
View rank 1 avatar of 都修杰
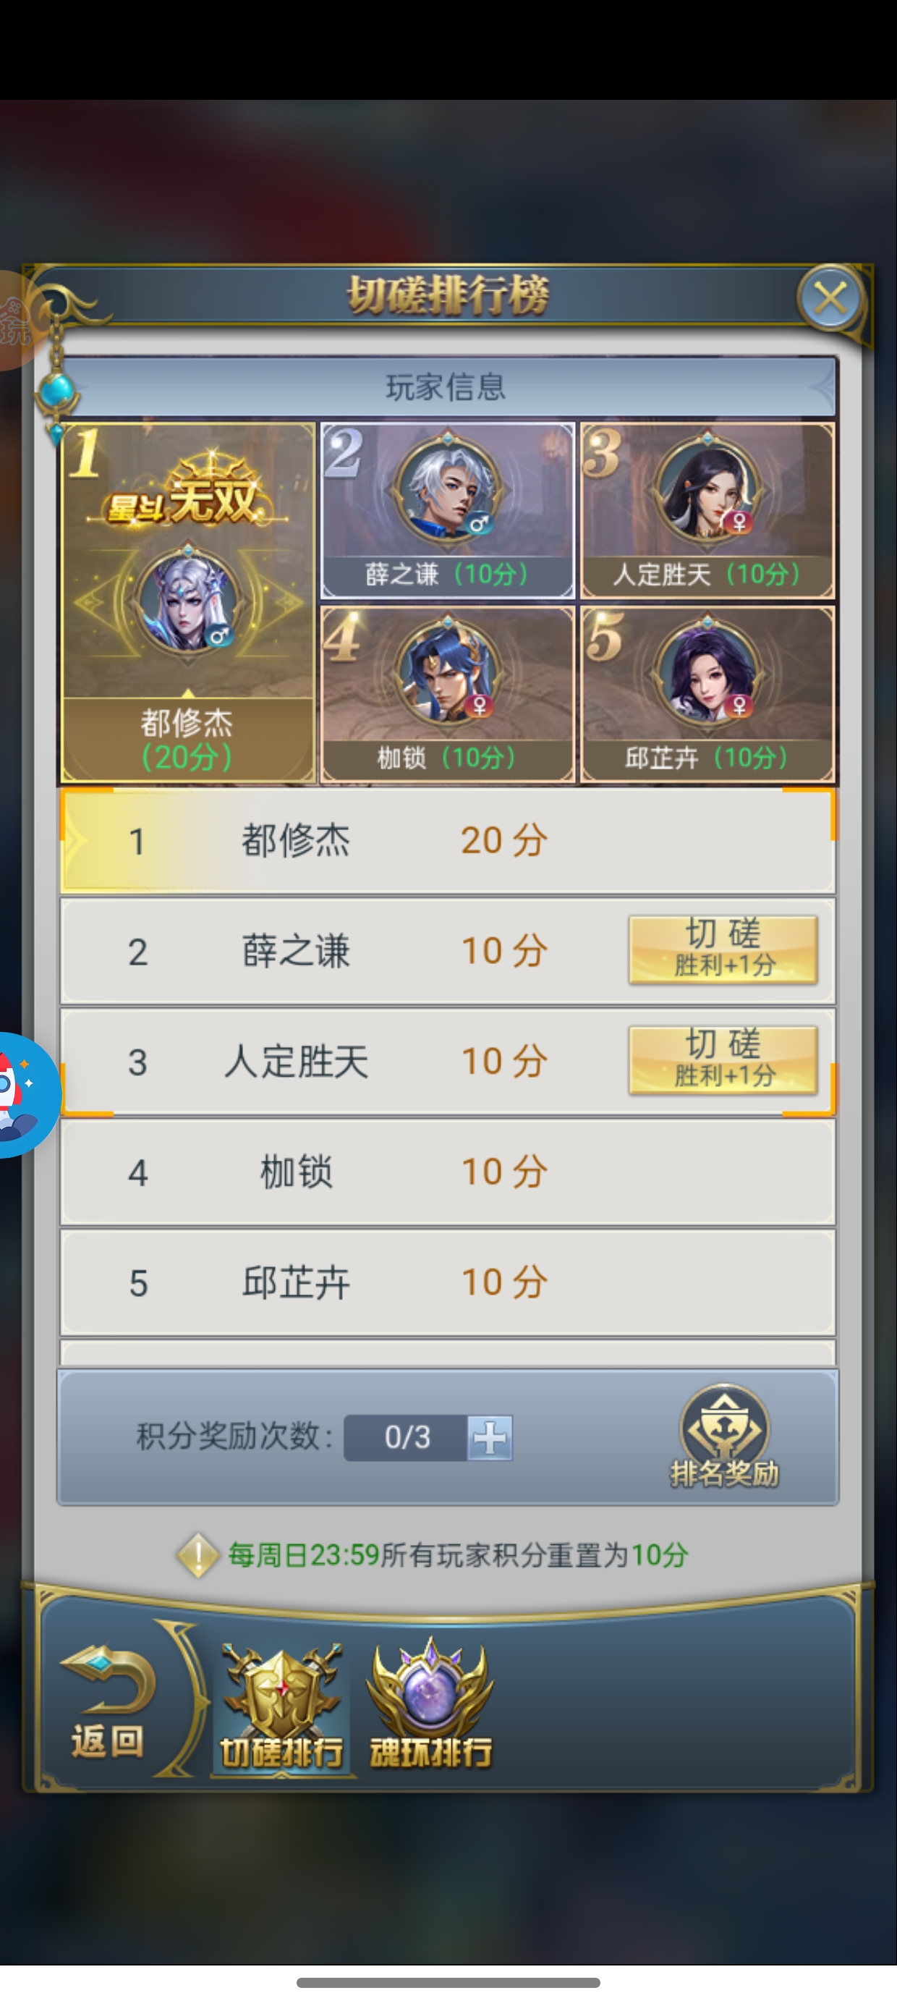(187, 601)
